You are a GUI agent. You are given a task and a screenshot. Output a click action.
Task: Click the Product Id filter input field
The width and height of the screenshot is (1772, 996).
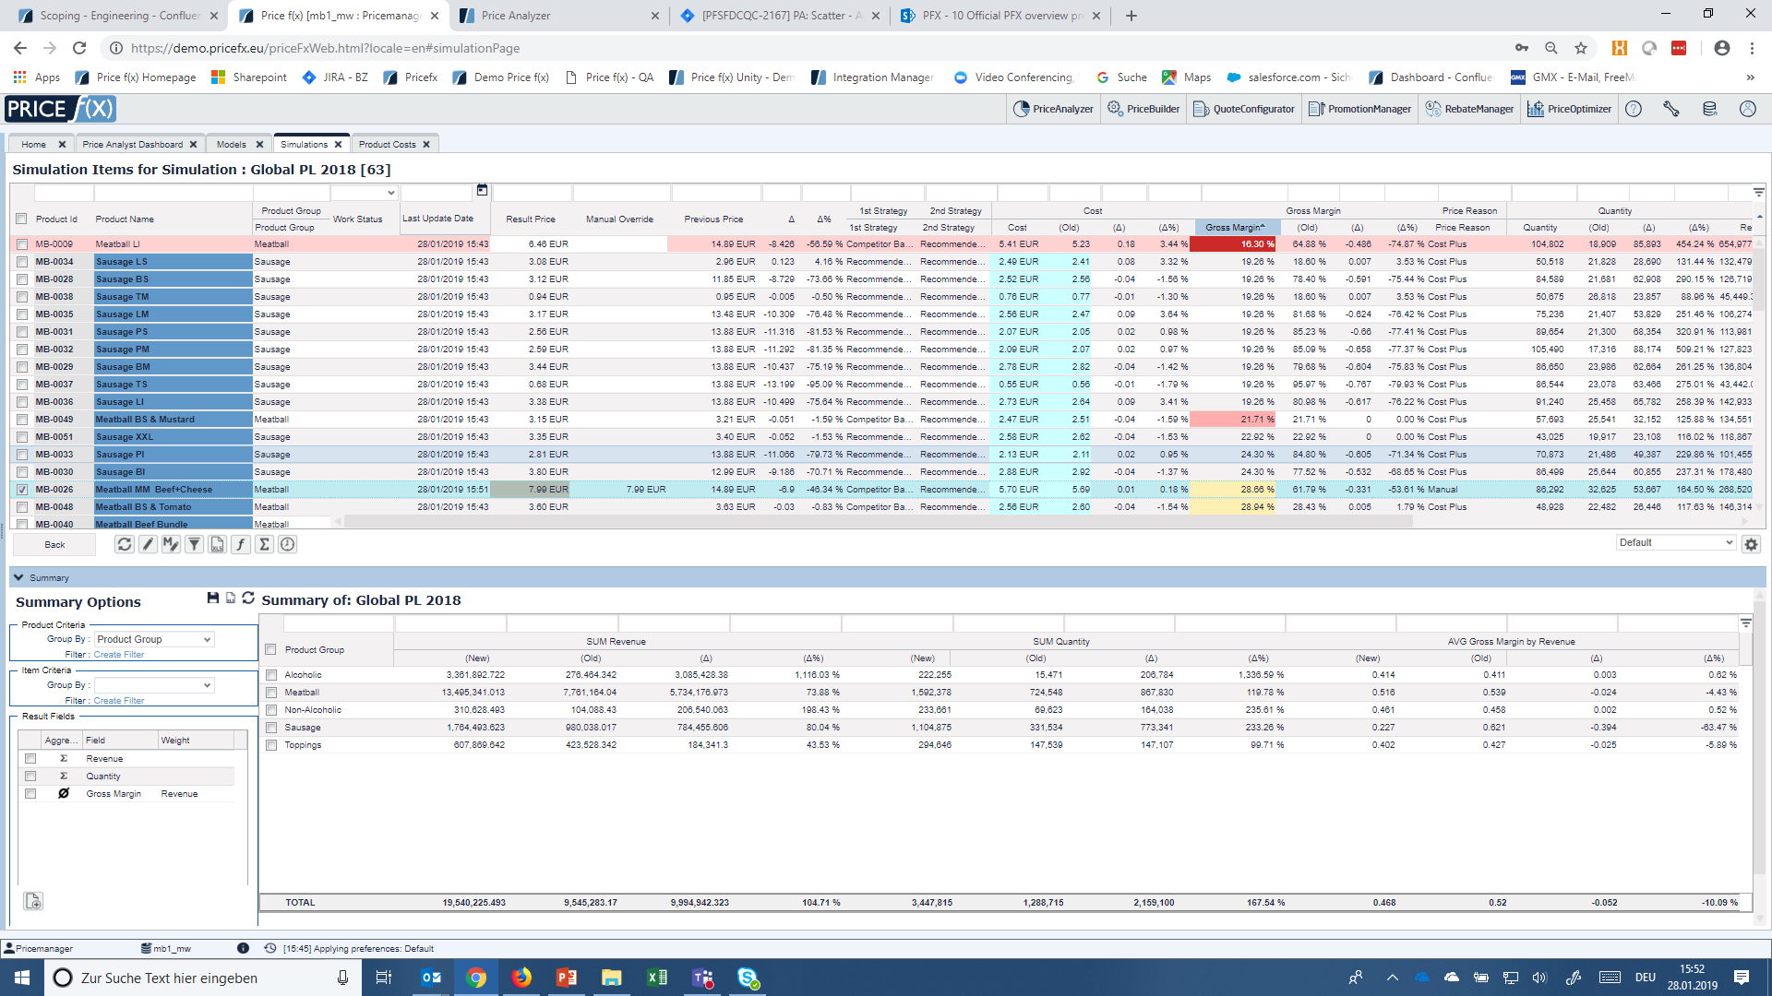click(63, 193)
